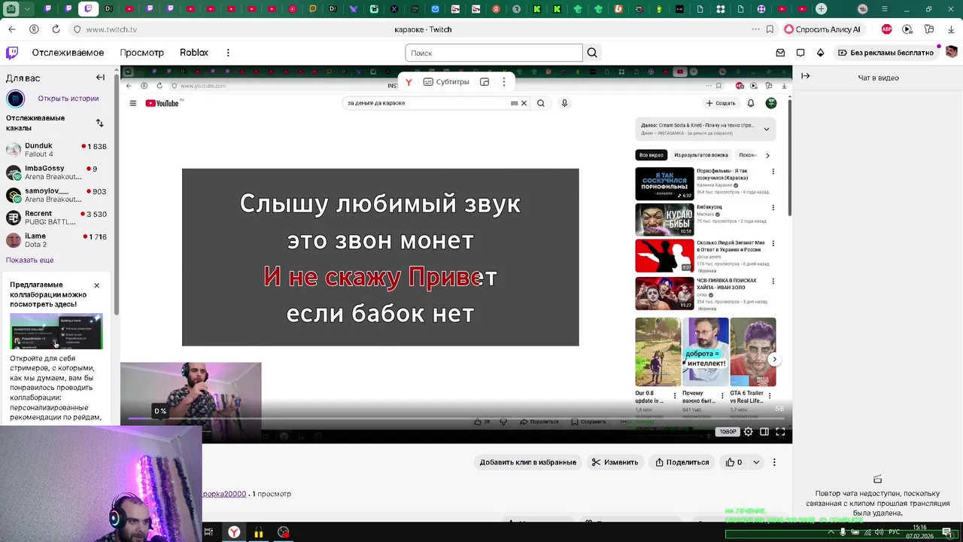Screen dimensions: 963x542
Task: Open 'Просмотр' navigation tab
Action: coord(141,53)
